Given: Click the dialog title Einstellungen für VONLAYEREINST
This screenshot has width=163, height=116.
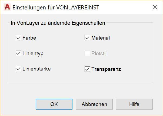Looking at the screenshot, I should coord(56,8).
